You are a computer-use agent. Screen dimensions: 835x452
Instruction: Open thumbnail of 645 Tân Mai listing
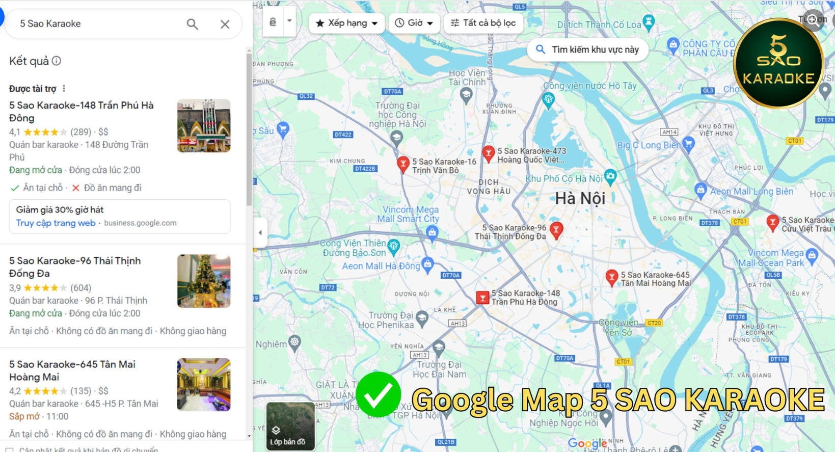[x=204, y=385]
